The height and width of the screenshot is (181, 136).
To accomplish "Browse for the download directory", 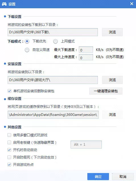I will (112, 32).
